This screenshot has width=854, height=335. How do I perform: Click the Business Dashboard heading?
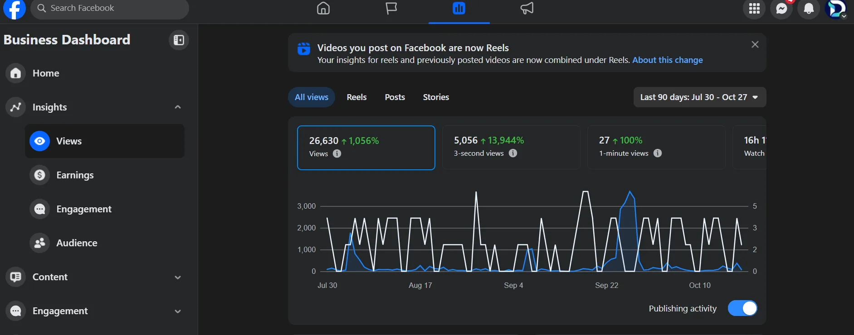coord(67,40)
